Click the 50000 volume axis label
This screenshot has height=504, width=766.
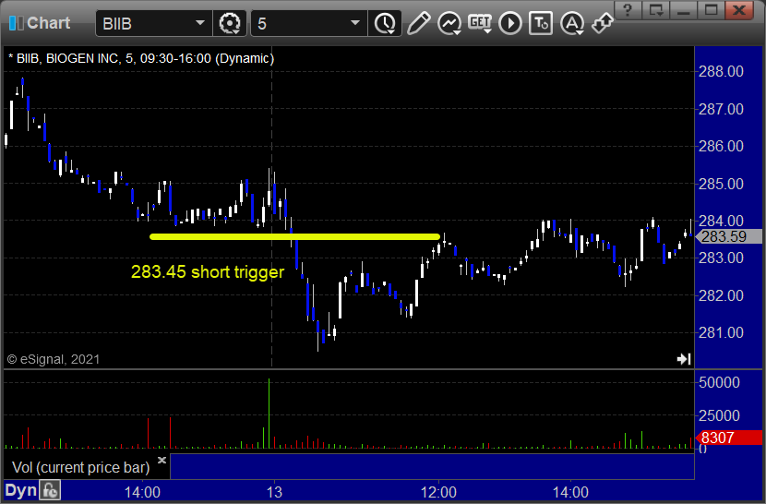coord(719,382)
